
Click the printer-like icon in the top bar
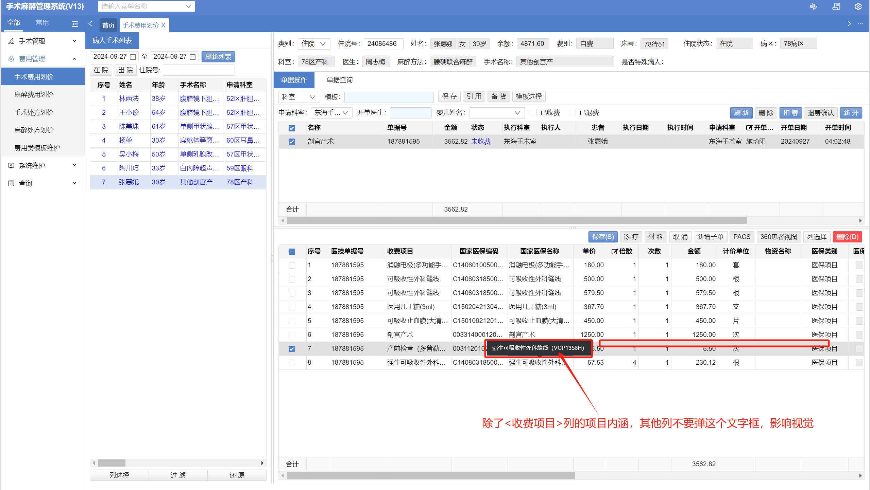click(x=836, y=6)
